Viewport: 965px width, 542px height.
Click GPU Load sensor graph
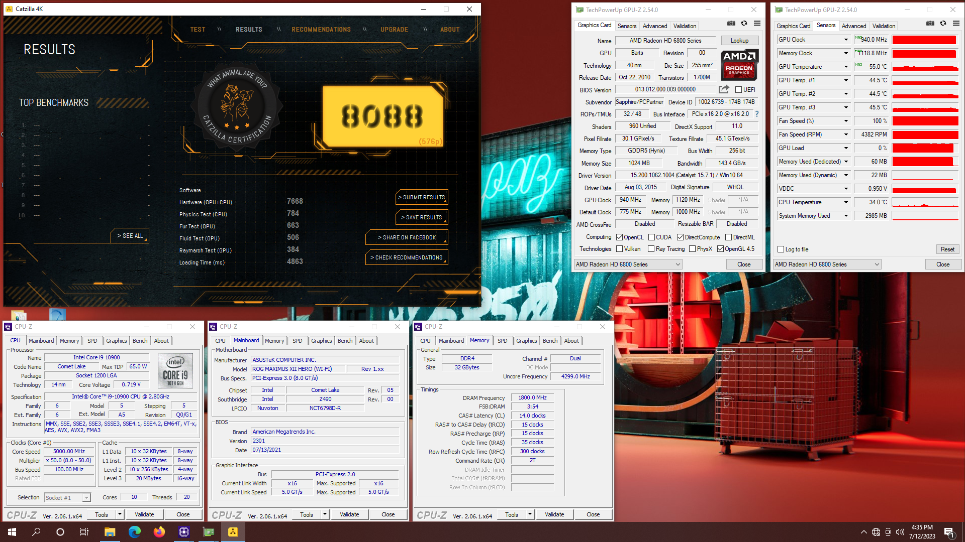point(925,148)
